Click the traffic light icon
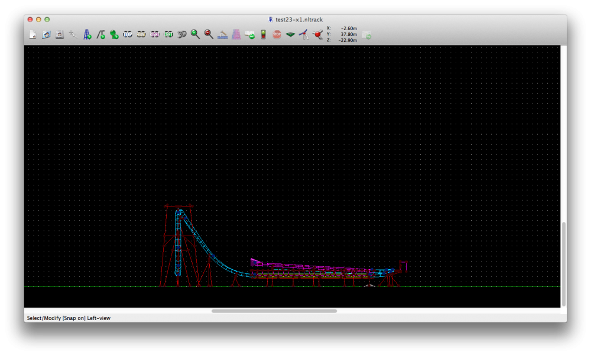The image size is (591, 356). [x=264, y=35]
